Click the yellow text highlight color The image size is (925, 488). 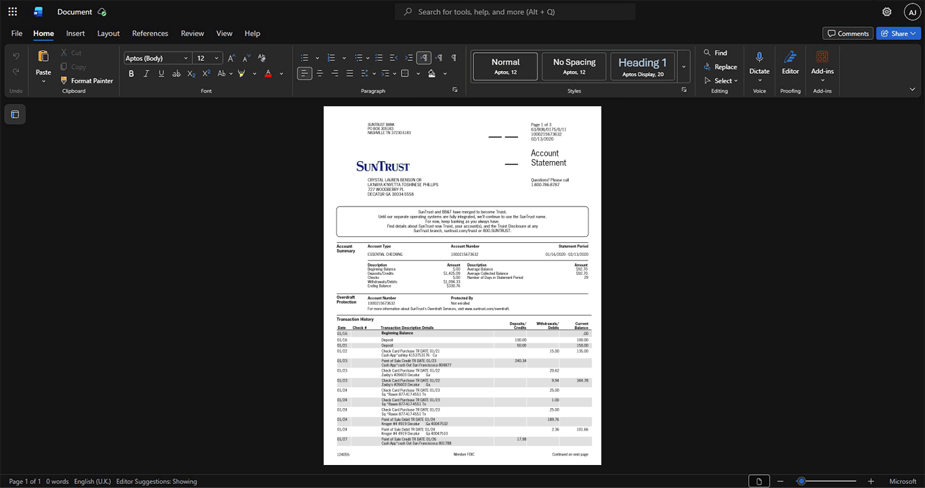(x=241, y=73)
